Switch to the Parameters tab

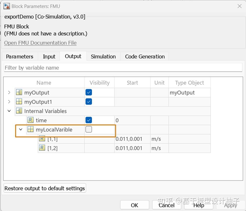click(x=20, y=56)
